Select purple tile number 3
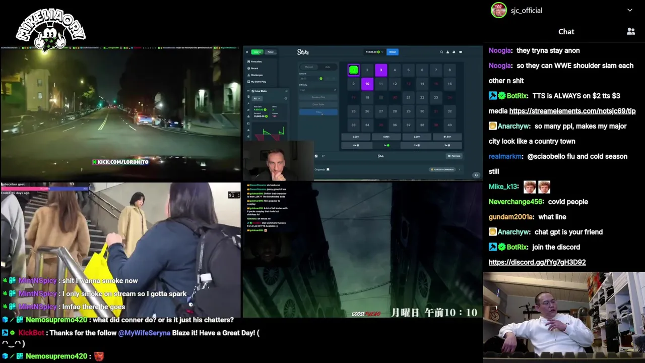The width and height of the screenshot is (645, 363). [381, 70]
